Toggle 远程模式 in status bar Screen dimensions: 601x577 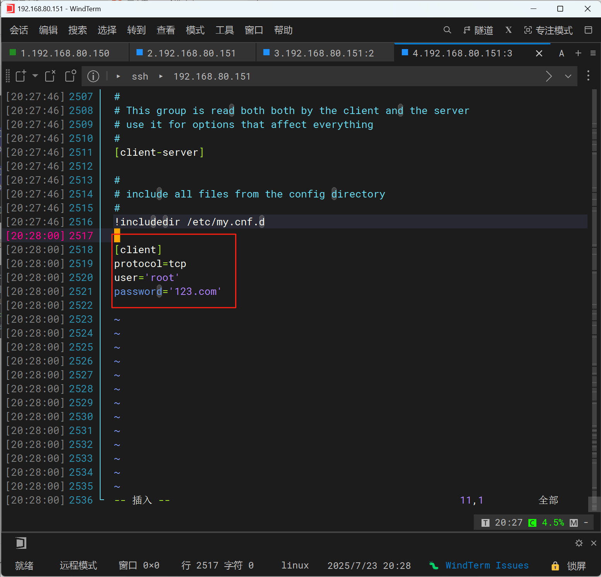(x=79, y=565)
